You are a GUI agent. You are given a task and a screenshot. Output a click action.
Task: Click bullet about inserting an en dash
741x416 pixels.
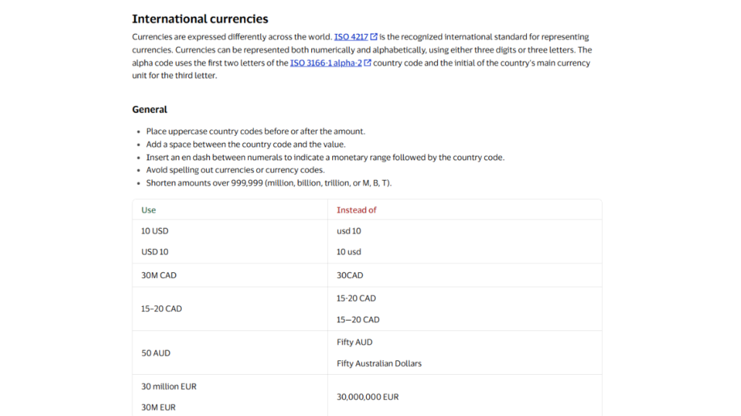pos(325,157)
